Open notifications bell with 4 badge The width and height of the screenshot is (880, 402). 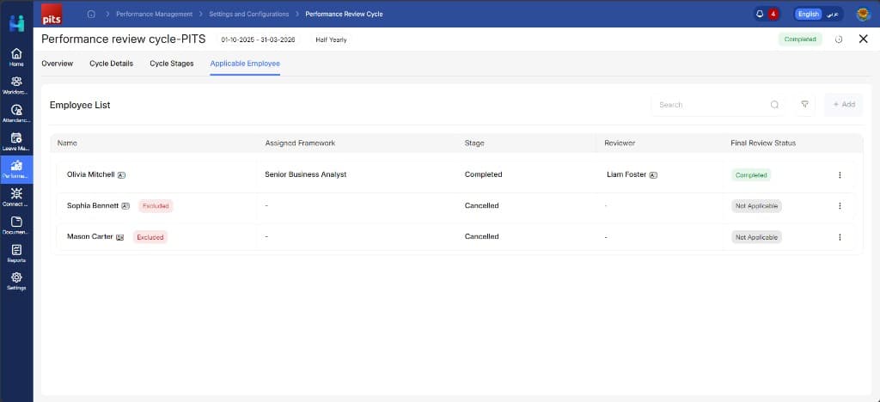pyautogui.click(x=767, y=14)
